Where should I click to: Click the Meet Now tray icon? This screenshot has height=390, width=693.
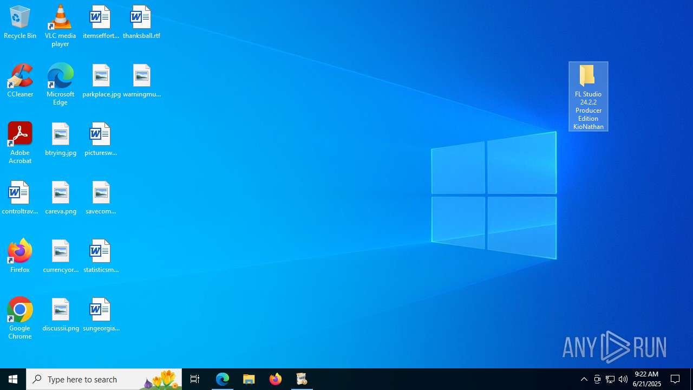pyautogui.click(x=597, y=379)
